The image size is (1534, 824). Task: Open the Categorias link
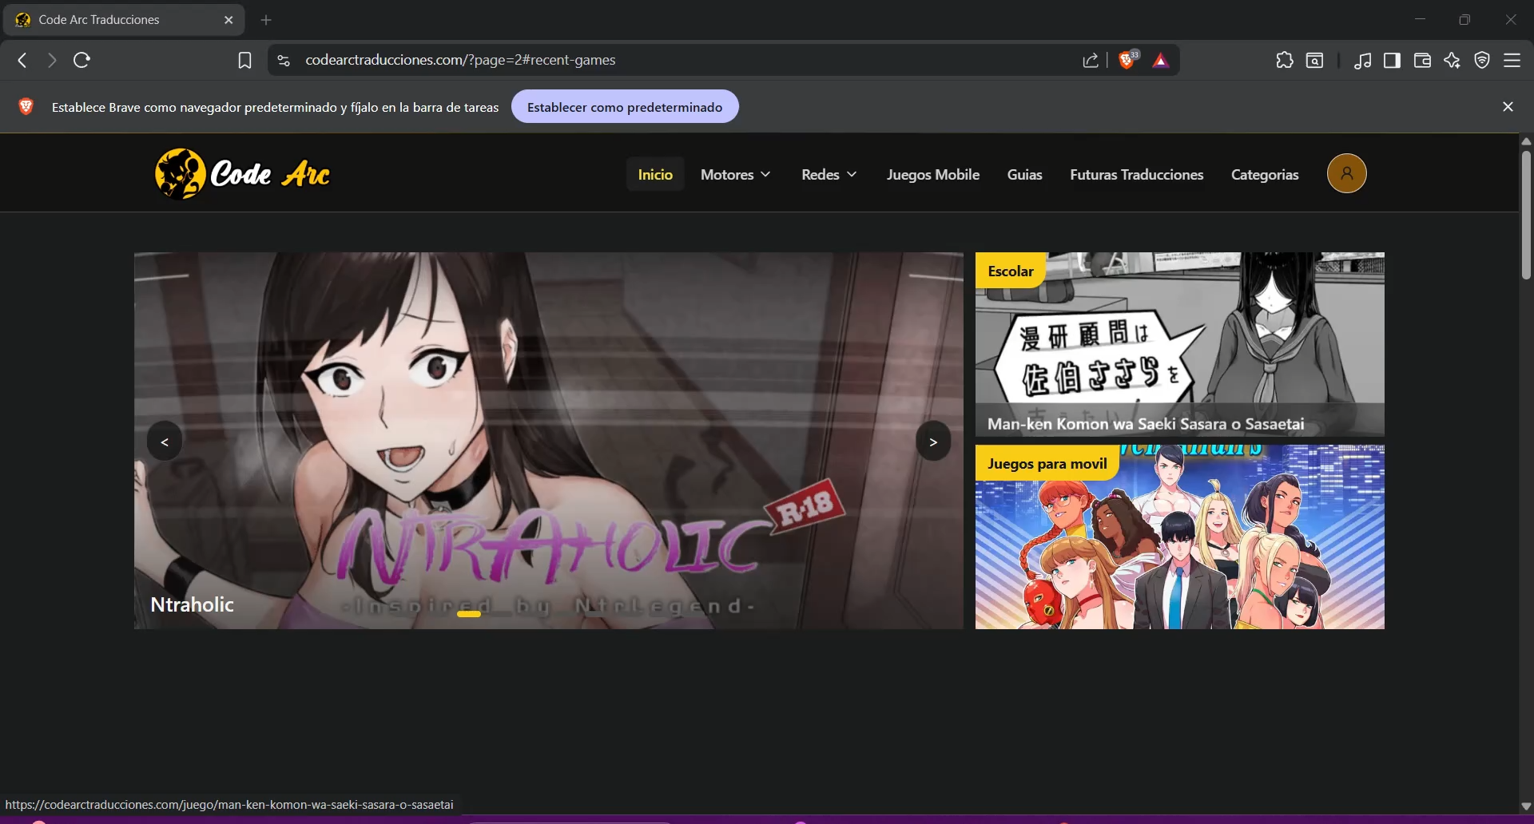point(1264,175)
